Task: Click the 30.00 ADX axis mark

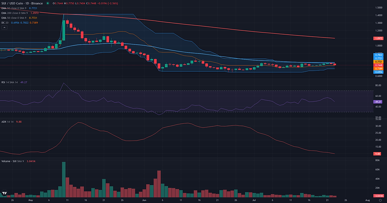Action: 378,126
